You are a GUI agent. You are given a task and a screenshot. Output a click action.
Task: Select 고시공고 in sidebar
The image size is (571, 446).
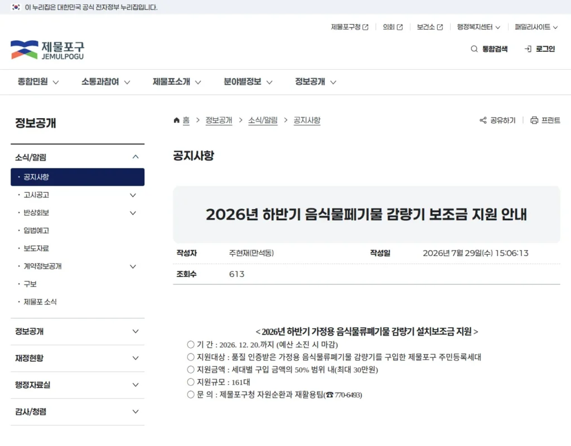[x=36, y=195]
